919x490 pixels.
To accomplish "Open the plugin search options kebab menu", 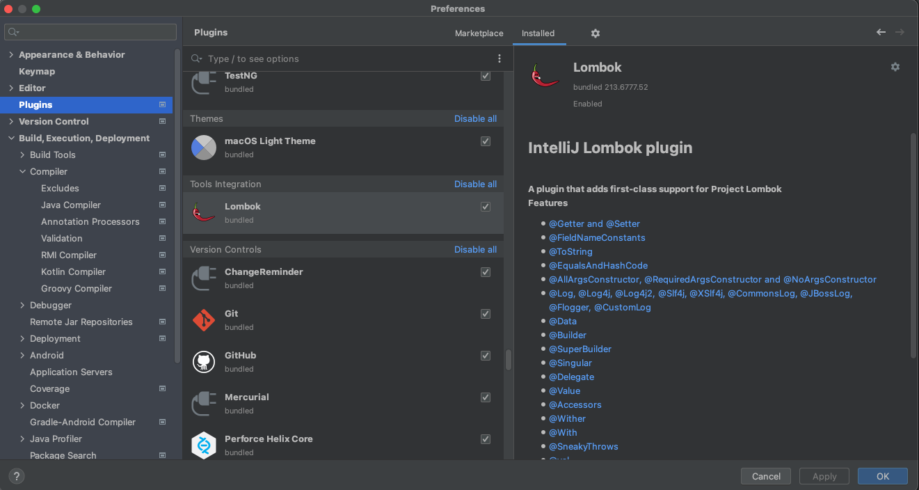I will click(499, 58).
